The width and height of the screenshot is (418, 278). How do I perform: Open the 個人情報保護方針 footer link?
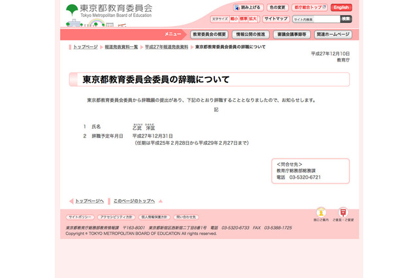click(154, 217)
